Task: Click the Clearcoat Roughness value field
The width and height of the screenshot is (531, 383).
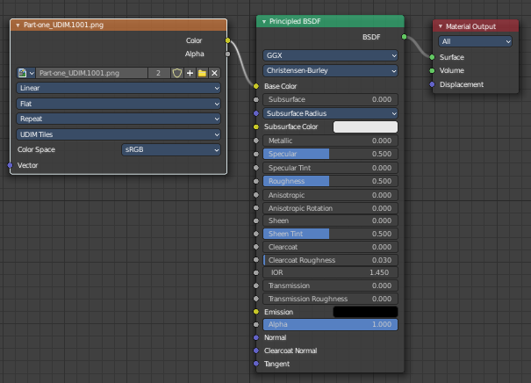Action: pos(330,260)
